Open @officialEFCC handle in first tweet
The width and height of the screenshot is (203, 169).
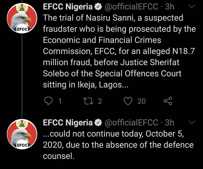(x=131, y=6)
